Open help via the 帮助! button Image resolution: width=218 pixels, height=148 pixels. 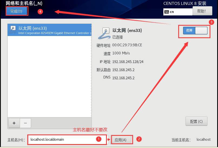[202, 11]
